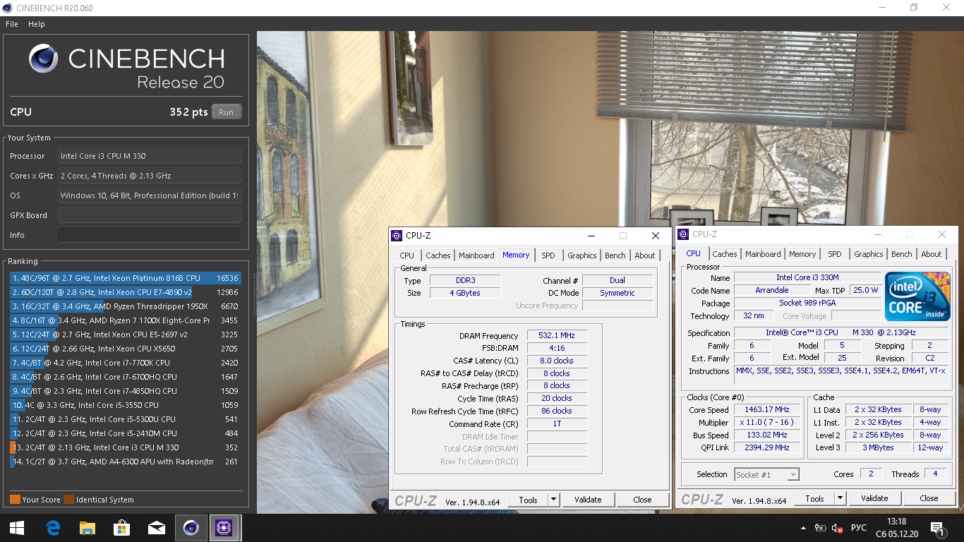Select the Xeon E7-4890 v2 ranking row
The image size is (964, 542).
[125, 292]
